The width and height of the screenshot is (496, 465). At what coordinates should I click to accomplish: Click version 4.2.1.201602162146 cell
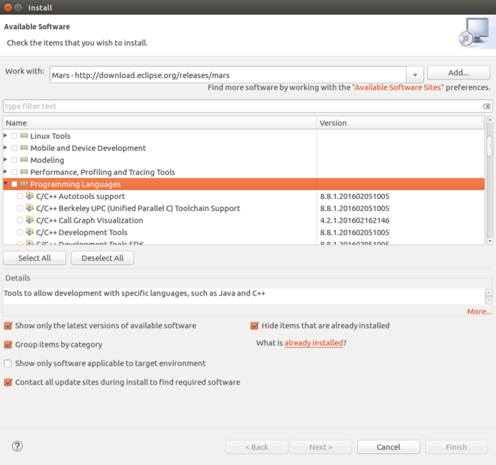354,220
